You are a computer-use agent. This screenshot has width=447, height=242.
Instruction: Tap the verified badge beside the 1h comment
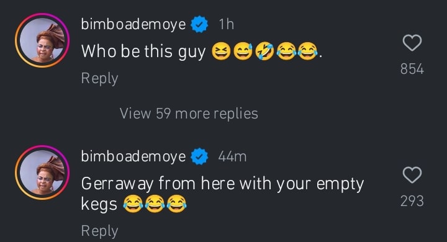tap(199, 24)
